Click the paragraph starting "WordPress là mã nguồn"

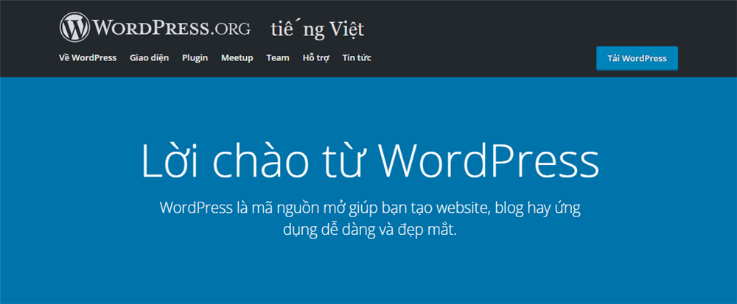pos(368,208)
